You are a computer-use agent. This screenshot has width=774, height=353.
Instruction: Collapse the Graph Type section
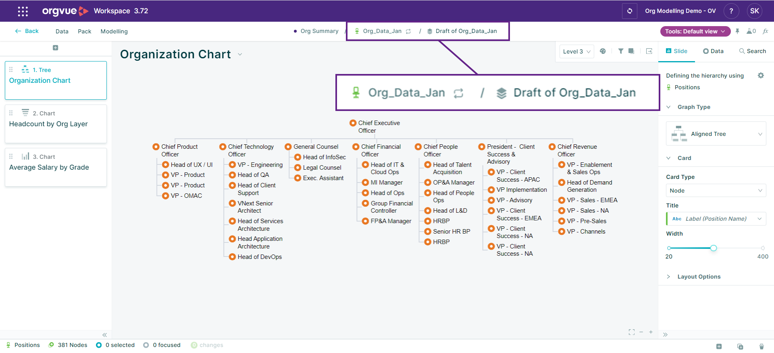click(x=668, y=107)
